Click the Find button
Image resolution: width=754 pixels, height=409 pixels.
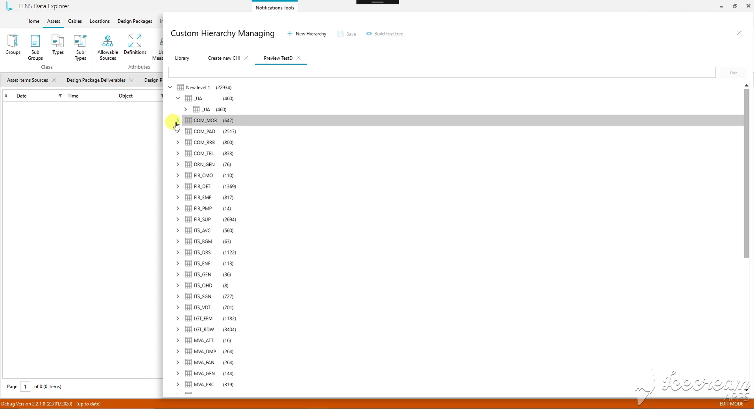point(734,73)
